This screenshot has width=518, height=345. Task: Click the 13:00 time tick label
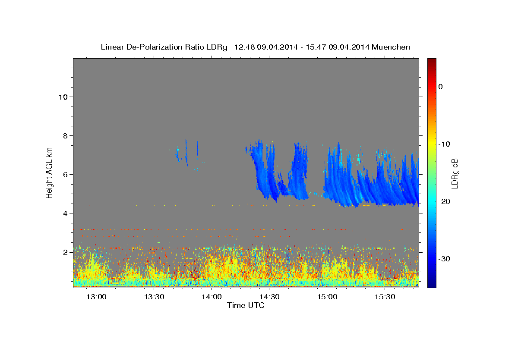coord(96,297)
